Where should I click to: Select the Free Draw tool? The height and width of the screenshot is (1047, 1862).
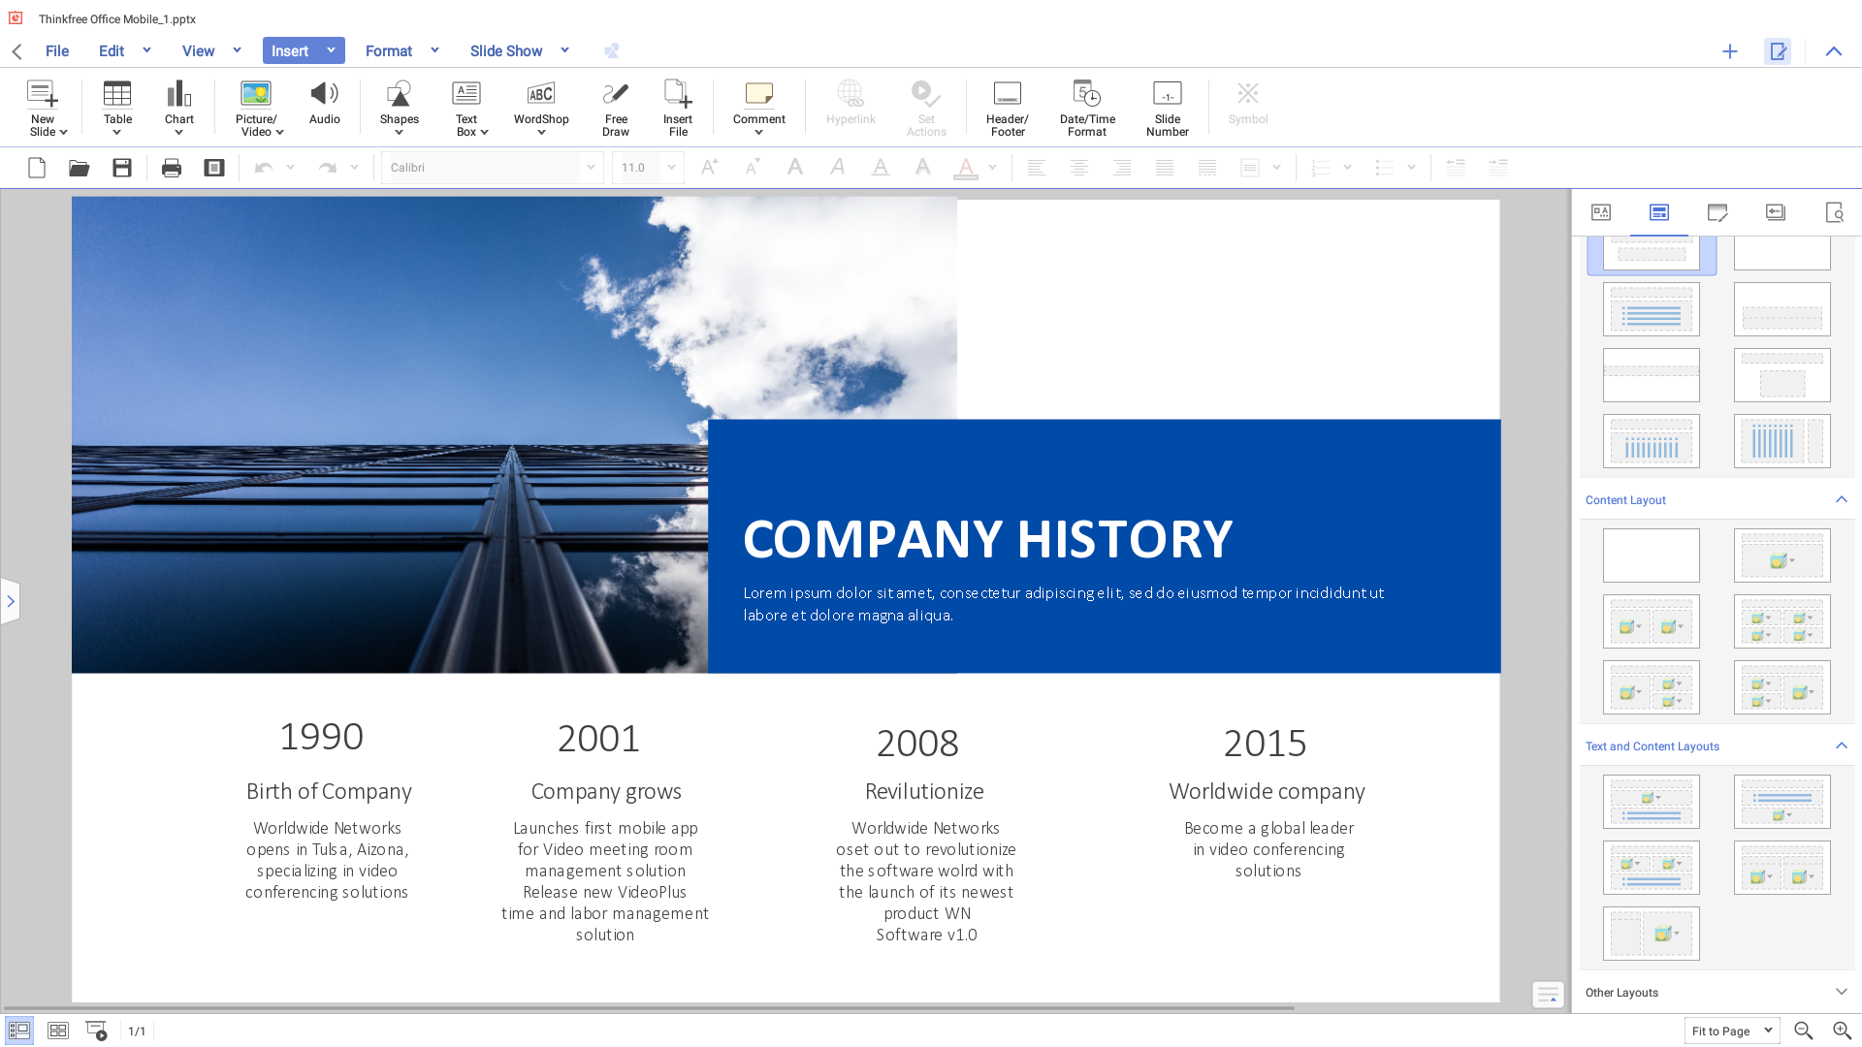(616, 108)
